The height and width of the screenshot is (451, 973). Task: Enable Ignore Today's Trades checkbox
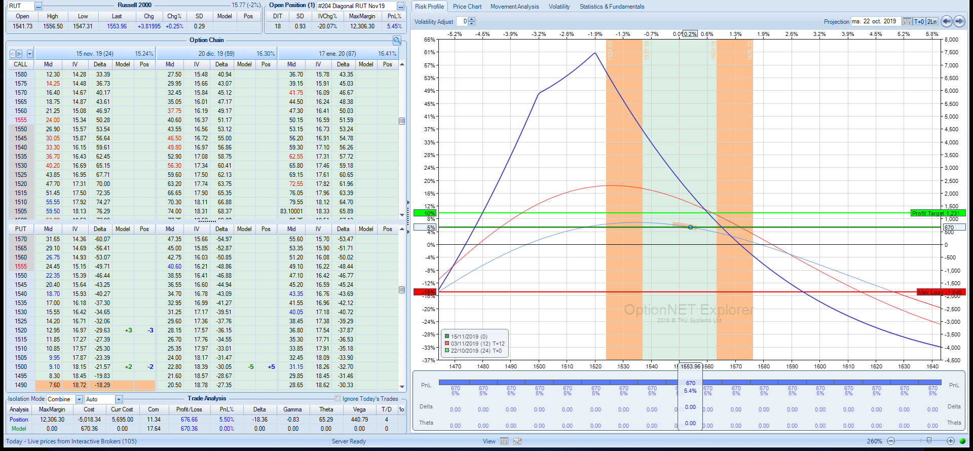pyautogui.click(x=338, y=398)
